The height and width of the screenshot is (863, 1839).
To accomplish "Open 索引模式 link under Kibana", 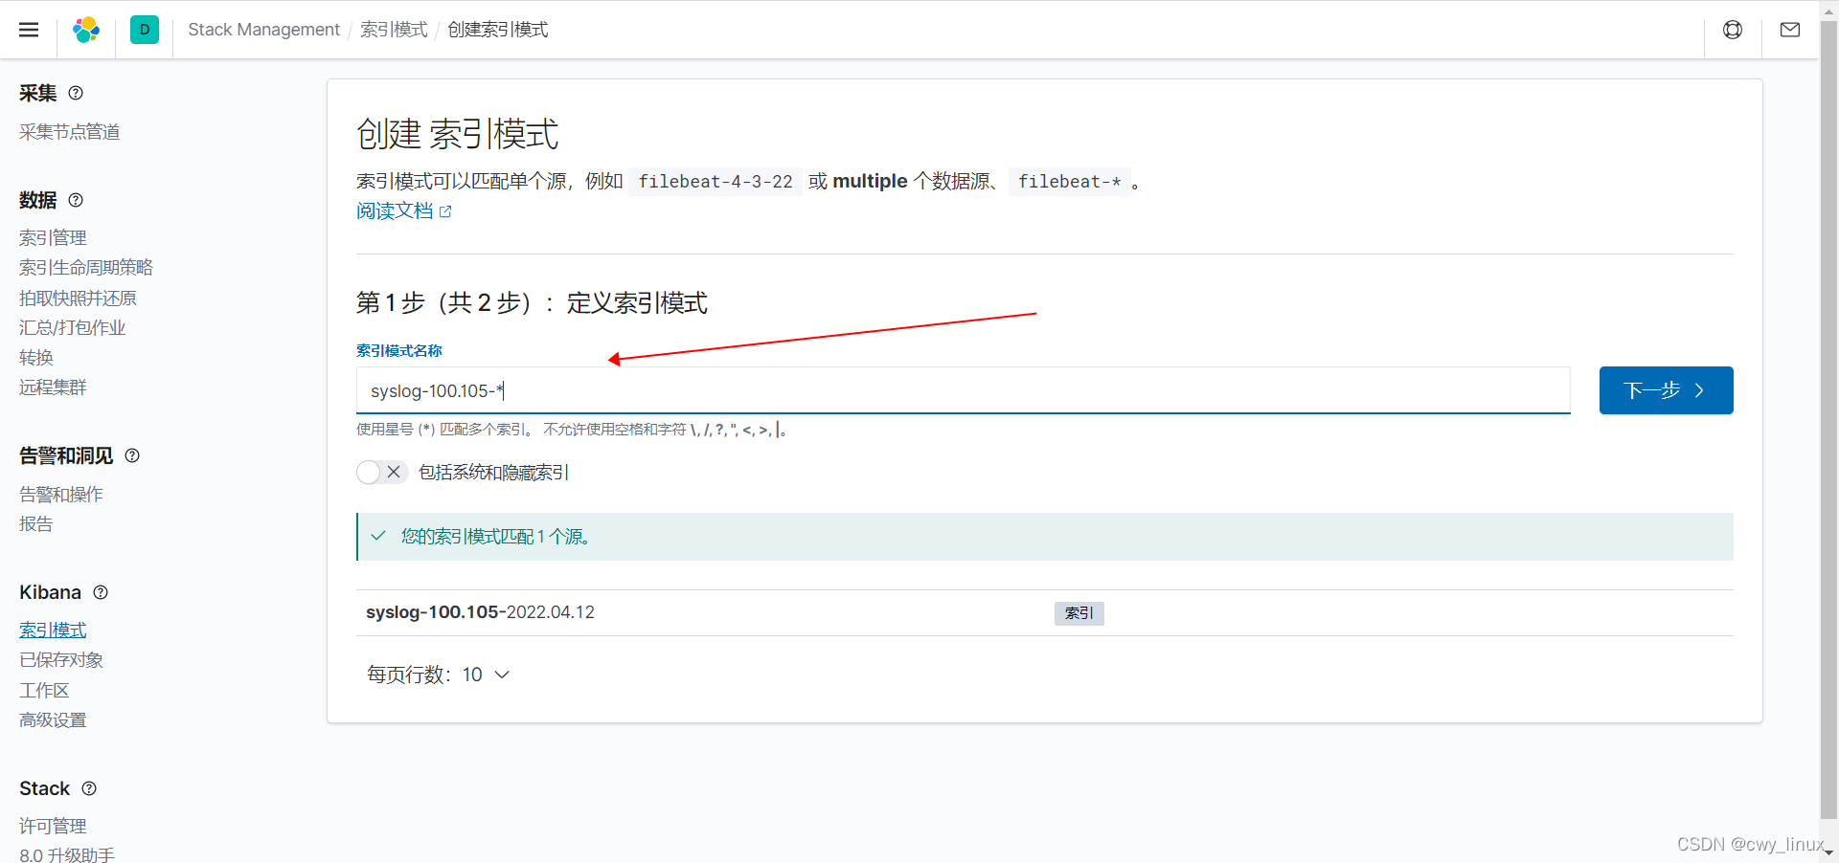I will coord(53,630).
